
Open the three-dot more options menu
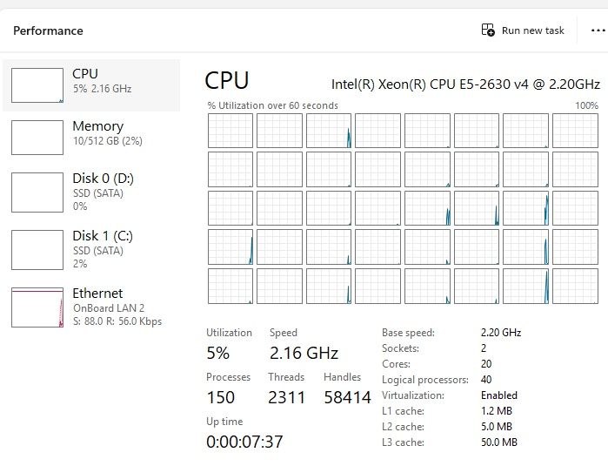pyautogui.click(x=598, y=30)
